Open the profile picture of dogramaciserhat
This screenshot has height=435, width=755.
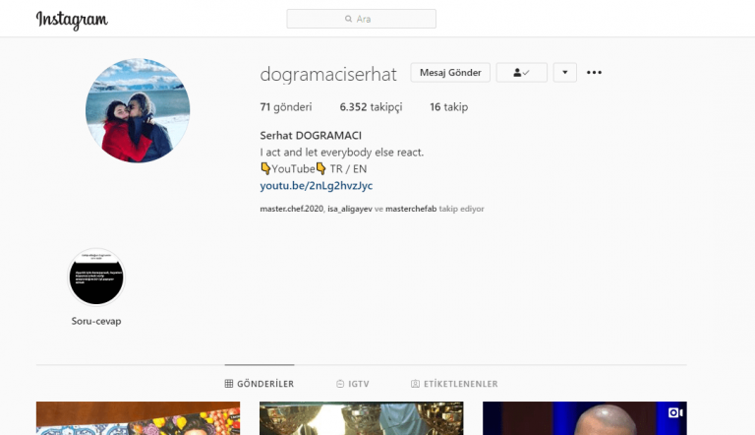[139, 110]
